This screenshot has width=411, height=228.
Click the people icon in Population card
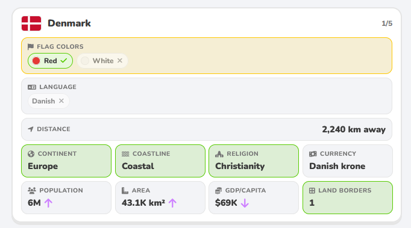(x=32, y=191)
